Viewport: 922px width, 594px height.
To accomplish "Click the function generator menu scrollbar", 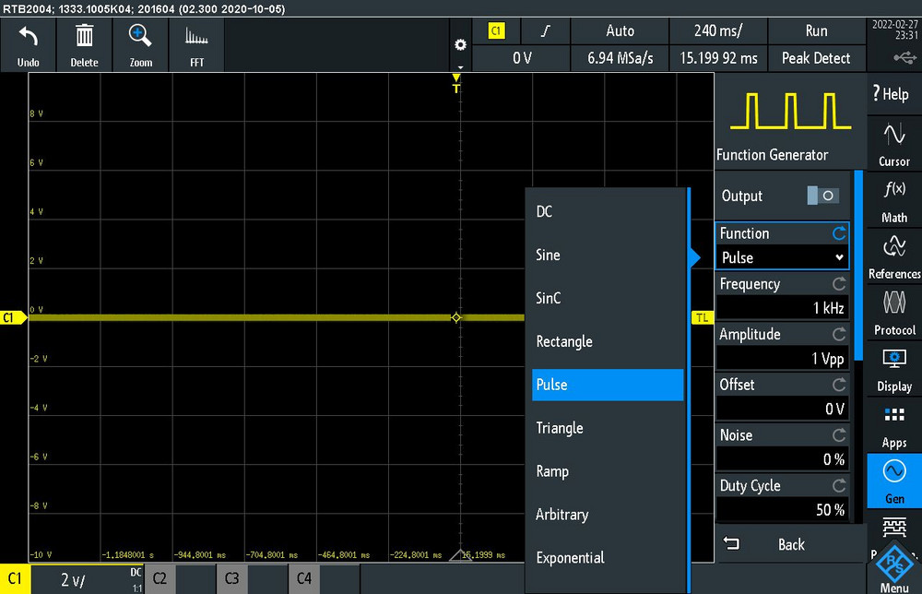I will 858,265.
